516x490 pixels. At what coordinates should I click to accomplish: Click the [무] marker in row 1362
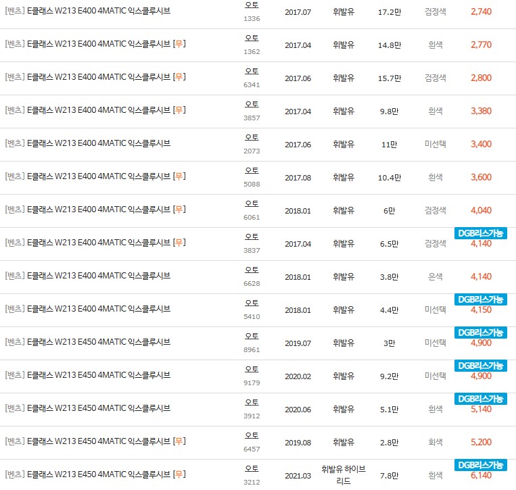(x=179, y=44)
